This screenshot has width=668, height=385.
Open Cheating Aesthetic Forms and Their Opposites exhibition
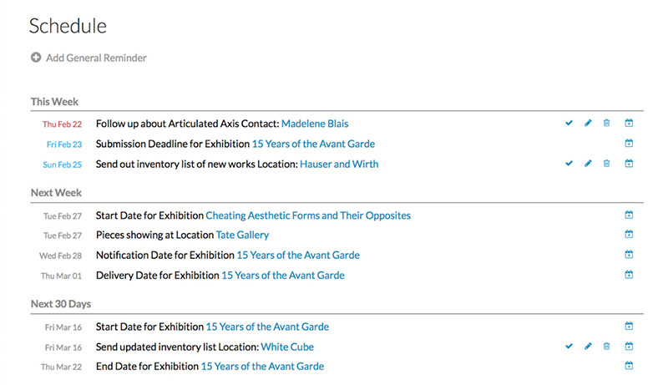pyautogui.click(x=308, y=215)
